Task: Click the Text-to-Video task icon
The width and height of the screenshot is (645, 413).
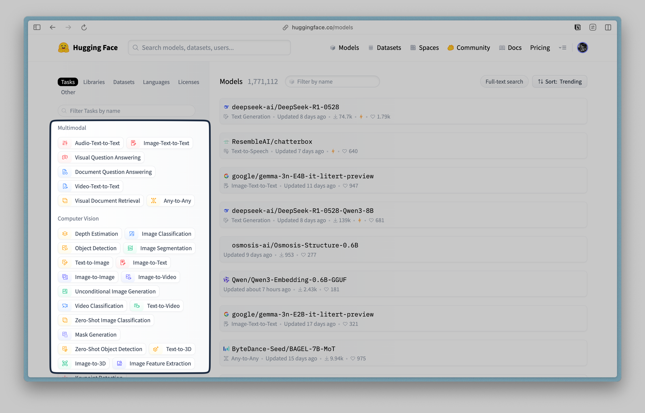Action: pyautogui.click(x=137, y=306)
